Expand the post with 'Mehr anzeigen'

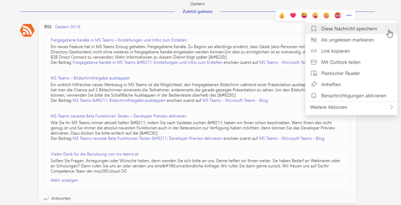click(x=65, y=180)
